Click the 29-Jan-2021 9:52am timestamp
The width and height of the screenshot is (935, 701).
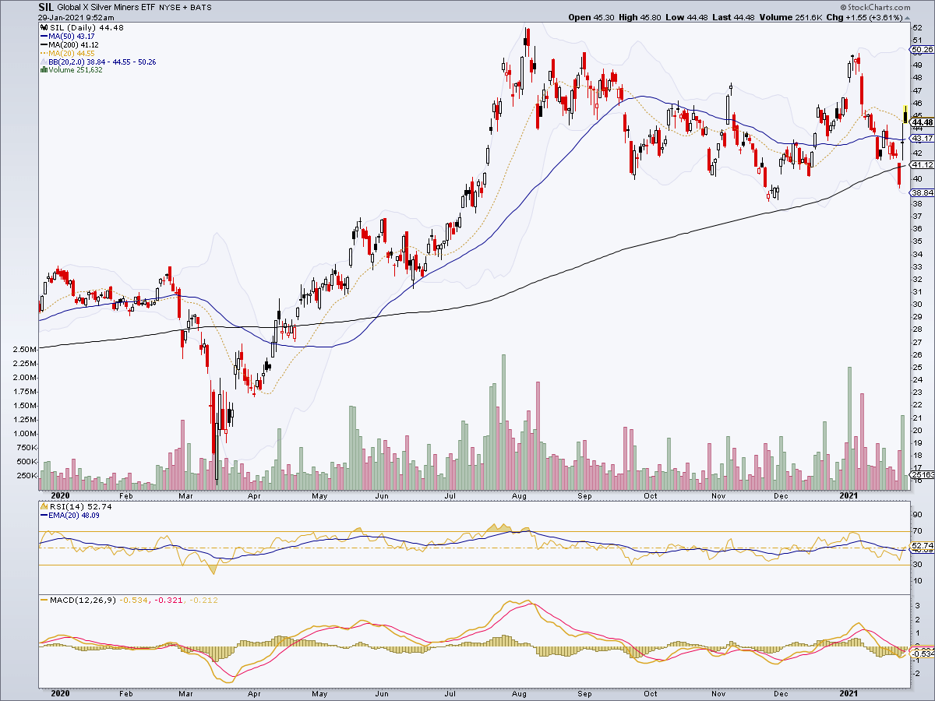pos(76,17)
